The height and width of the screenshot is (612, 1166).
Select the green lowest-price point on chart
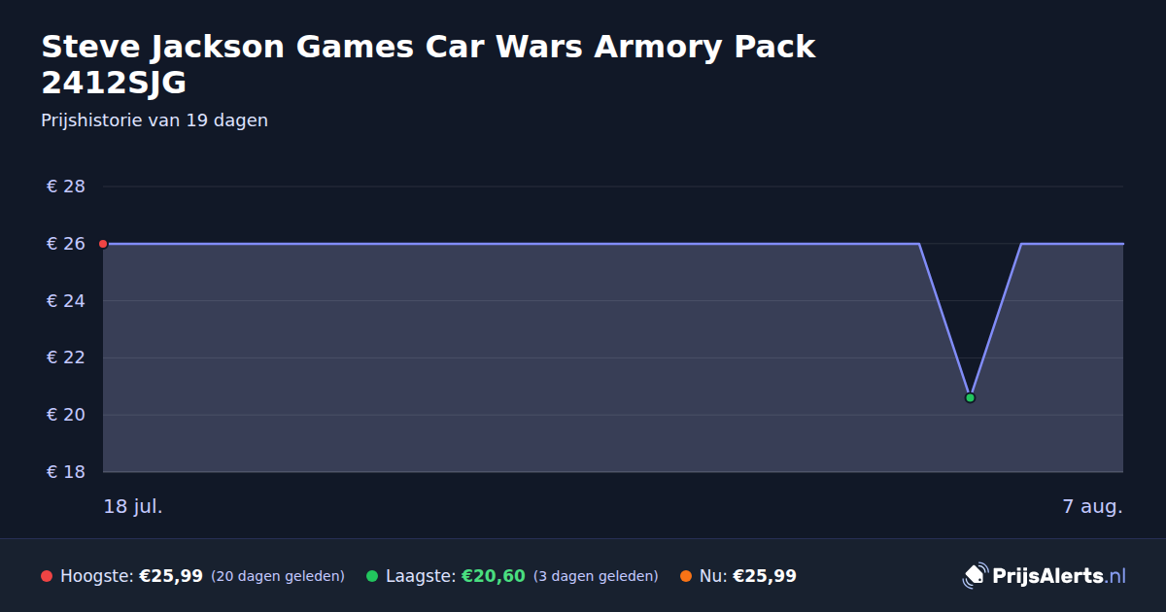(970, 397)
